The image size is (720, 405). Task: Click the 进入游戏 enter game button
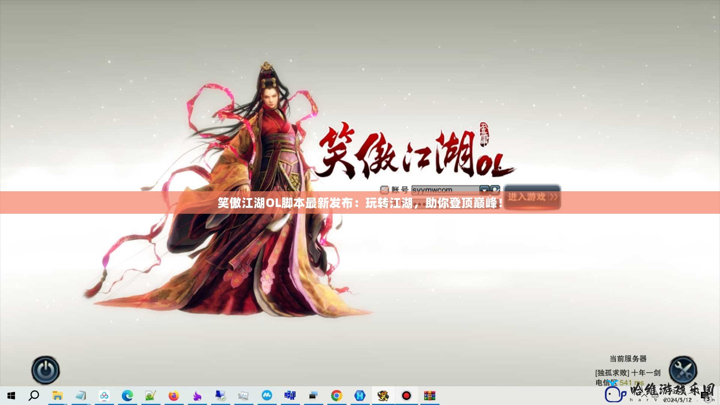[x=532, y=197]
